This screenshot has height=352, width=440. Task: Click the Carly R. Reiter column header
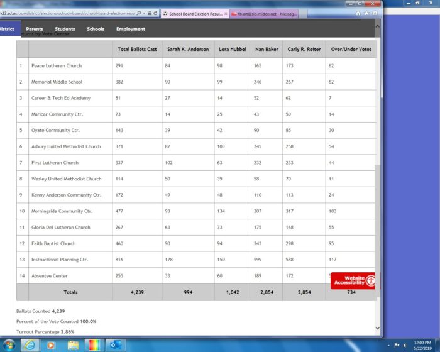(304, 49)
